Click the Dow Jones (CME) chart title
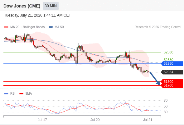 click(x=22, y=6)
